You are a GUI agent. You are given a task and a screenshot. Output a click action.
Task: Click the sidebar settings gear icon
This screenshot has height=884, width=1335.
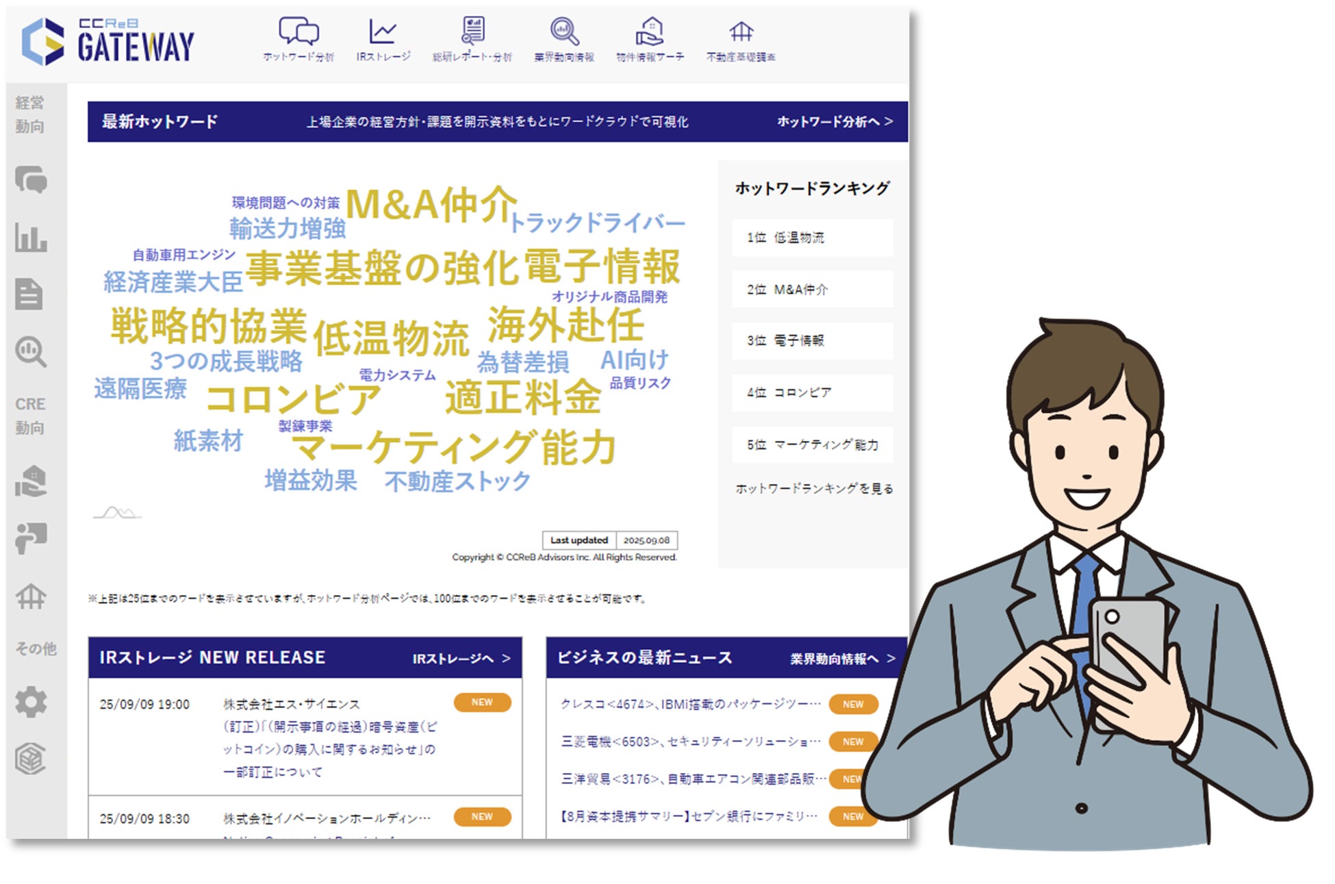[31, 703]
